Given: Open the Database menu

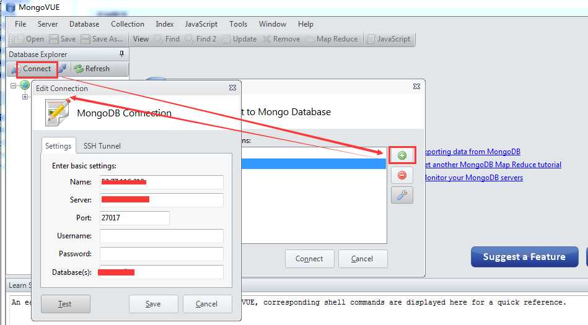Looking at the screenshot, I should pyautogui.click(x=84, y=24).
